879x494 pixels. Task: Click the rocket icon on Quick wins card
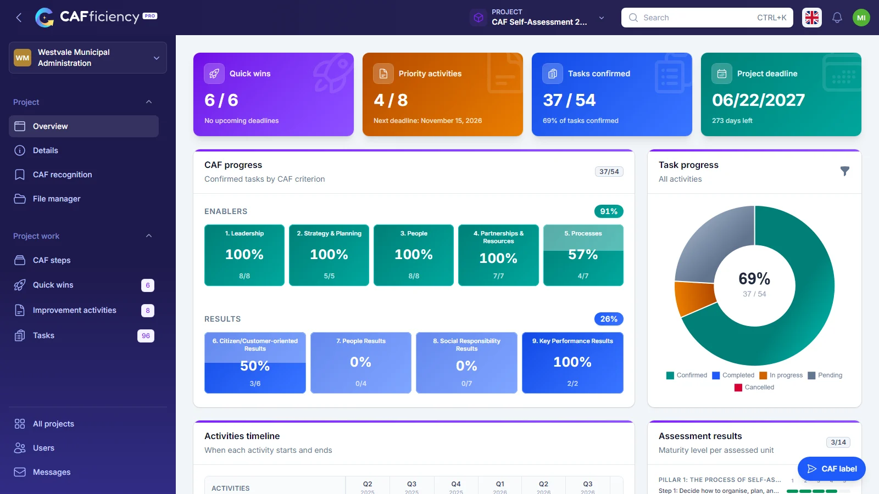click(x=214, y=74)
